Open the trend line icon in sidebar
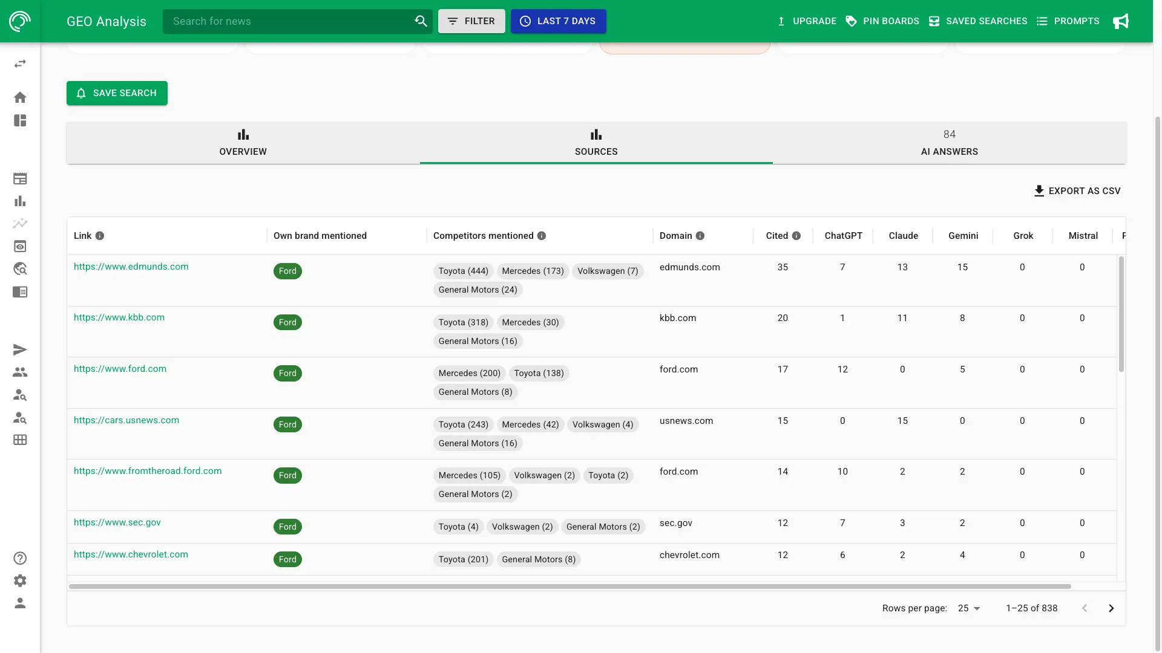This screenshot has height=653, width=1162. pos(20,224)
